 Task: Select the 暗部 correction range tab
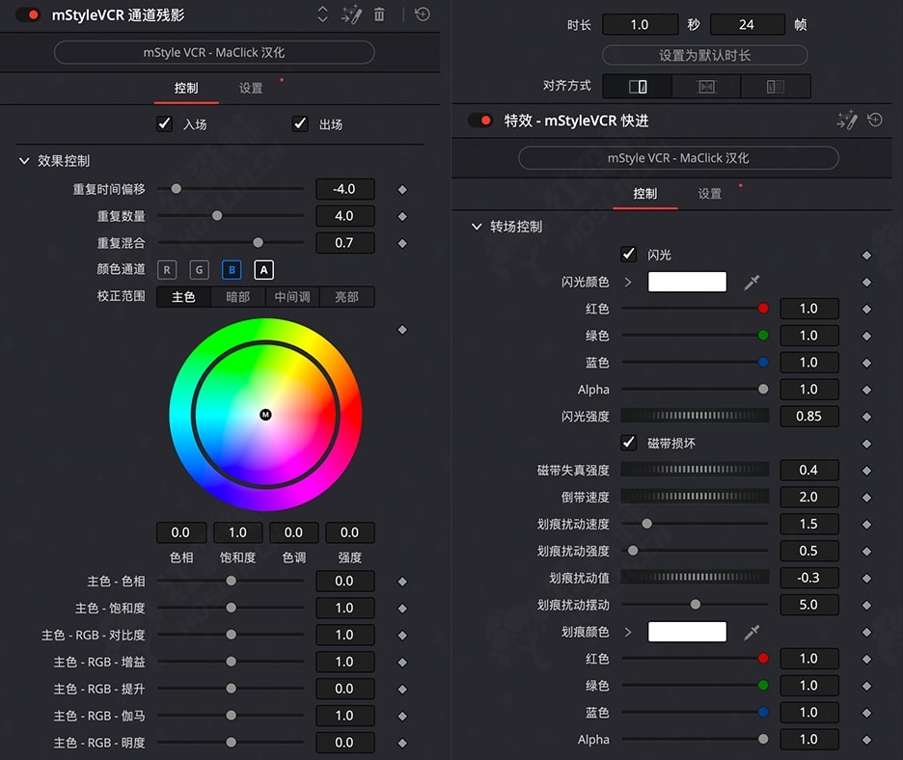point(237,297)
